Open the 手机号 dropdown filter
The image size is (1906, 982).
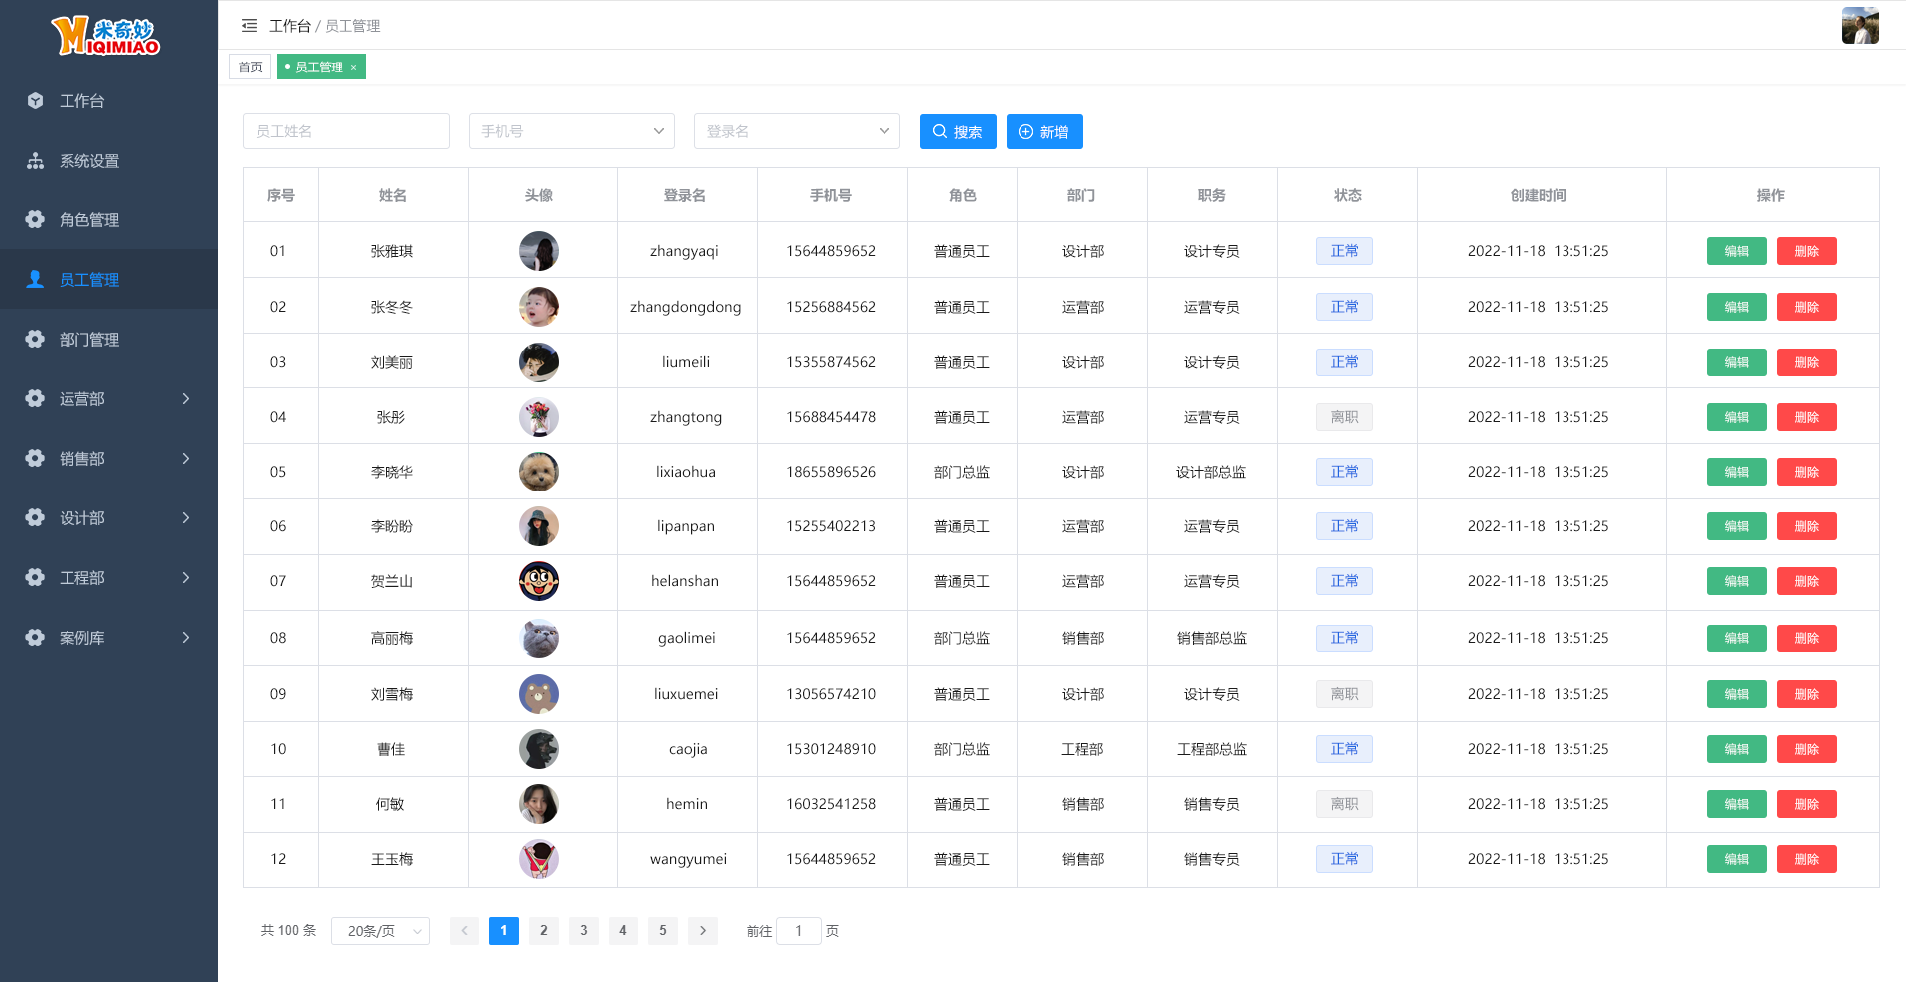tap(572, 131)
